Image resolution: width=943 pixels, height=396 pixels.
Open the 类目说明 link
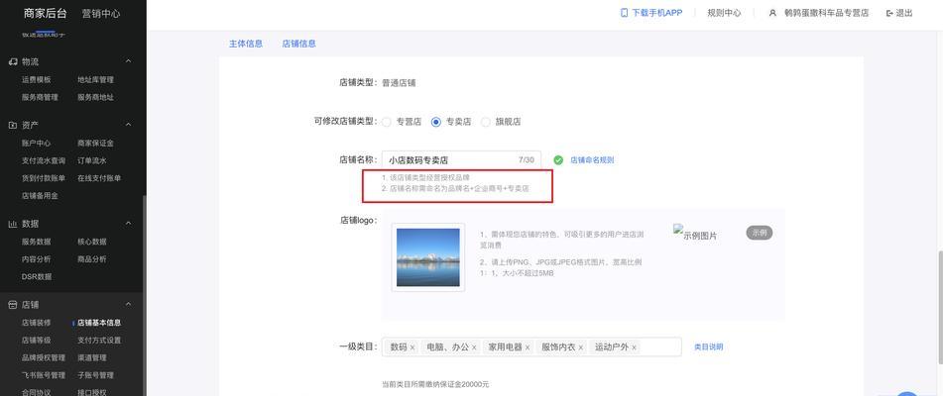[x=708, y=346]
